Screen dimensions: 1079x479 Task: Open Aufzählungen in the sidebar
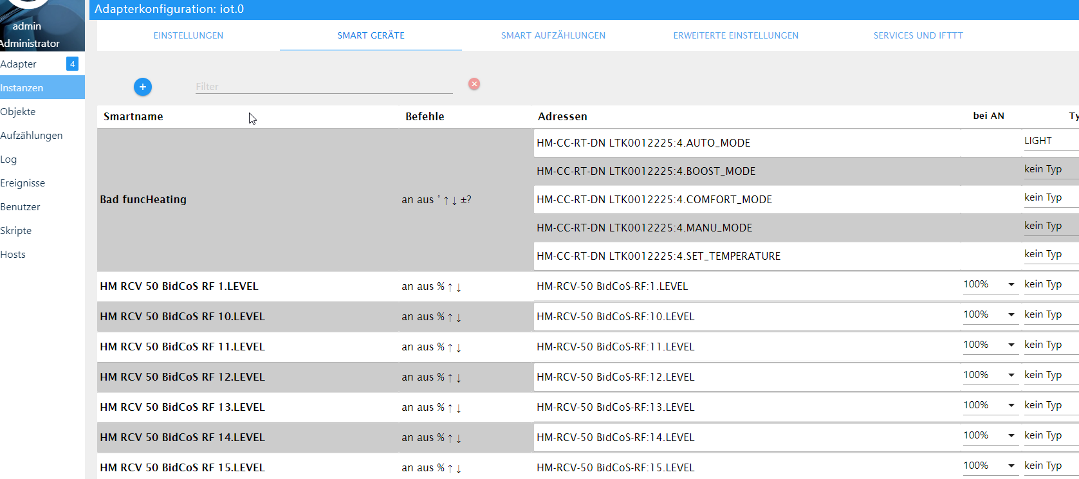(x=42, y=135)
